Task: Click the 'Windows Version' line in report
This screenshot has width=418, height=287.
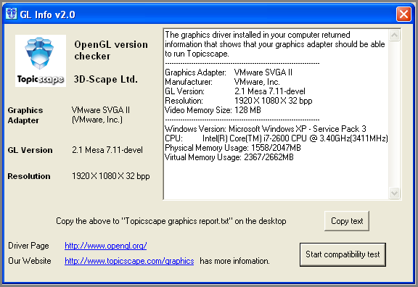Action: (266, 129)
